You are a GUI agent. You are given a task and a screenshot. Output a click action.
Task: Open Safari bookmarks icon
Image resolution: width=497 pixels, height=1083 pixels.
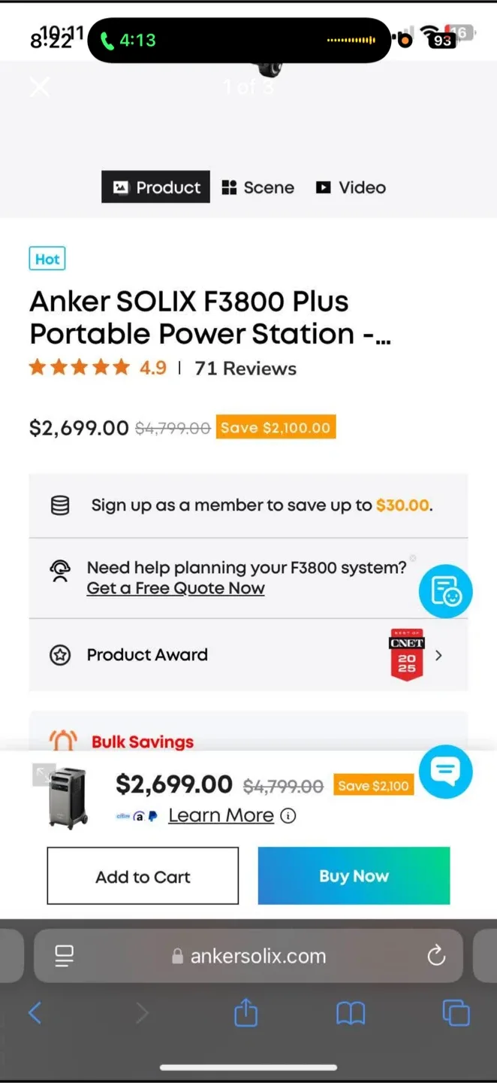(x=350, y=1013)
